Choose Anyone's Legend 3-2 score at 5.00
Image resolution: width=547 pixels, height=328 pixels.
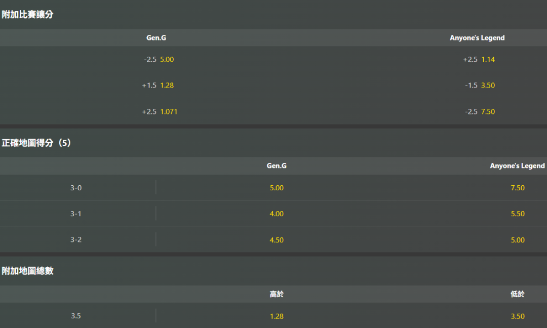518,240
